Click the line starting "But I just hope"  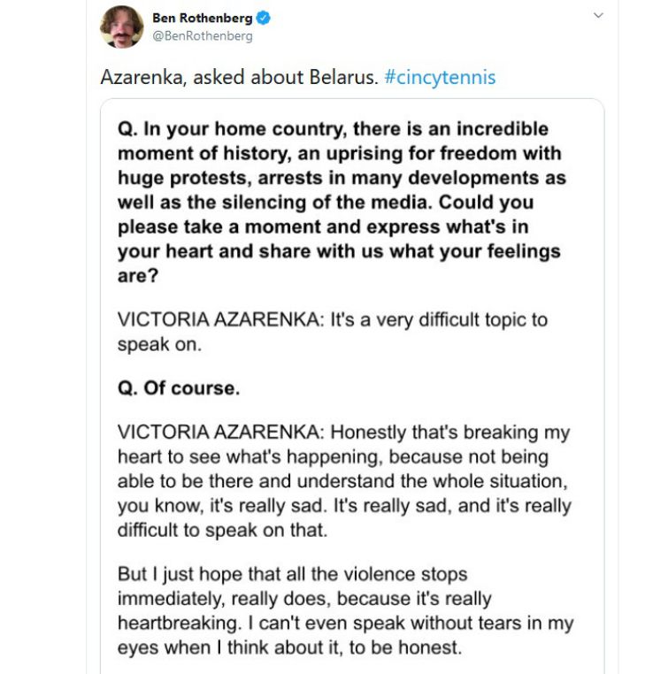tap(293, 575)
